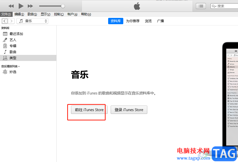Click the 专辑 album icon
Viewport: 238px width, 162px height.
coord(5,46)
